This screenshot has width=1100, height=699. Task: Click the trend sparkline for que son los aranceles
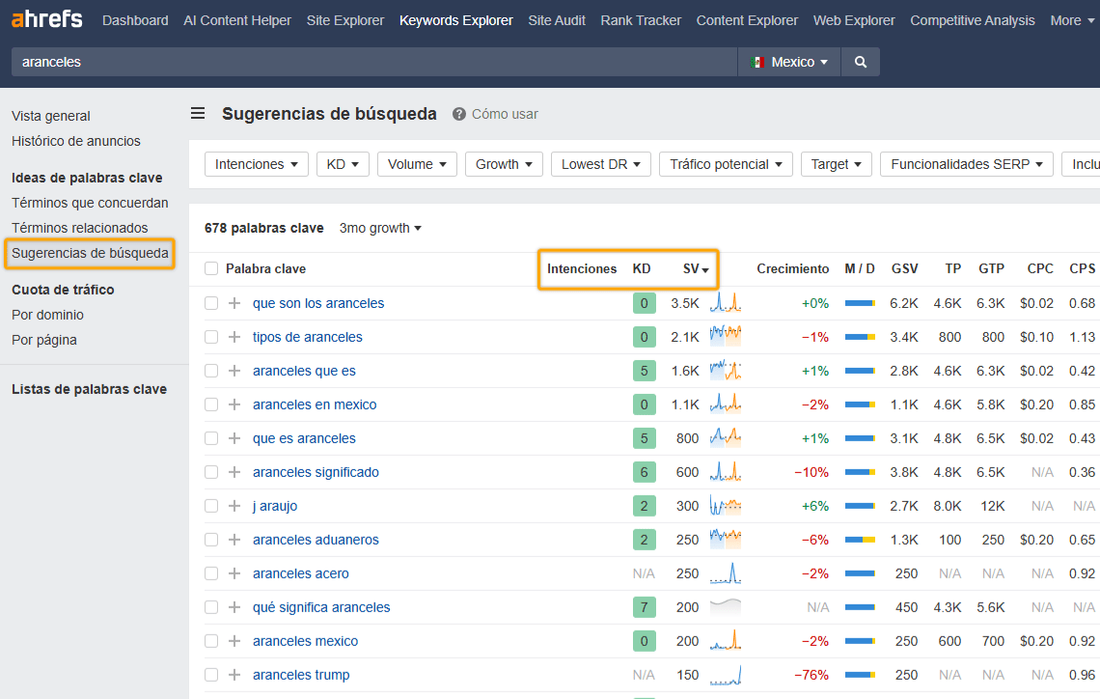pyautogui.click(x=725, y=302)
